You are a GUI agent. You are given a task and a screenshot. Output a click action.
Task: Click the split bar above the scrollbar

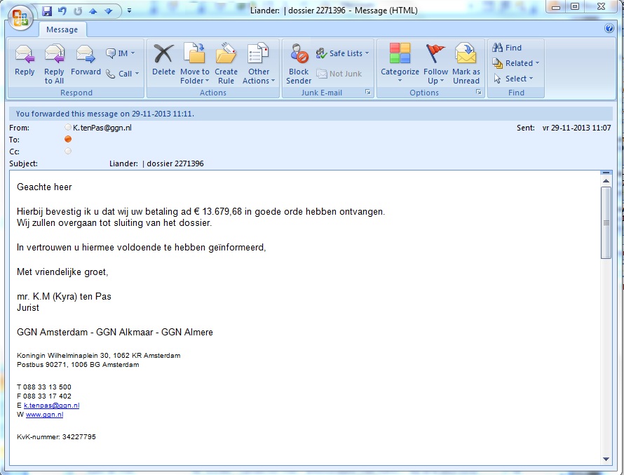(x=606, y=173)
